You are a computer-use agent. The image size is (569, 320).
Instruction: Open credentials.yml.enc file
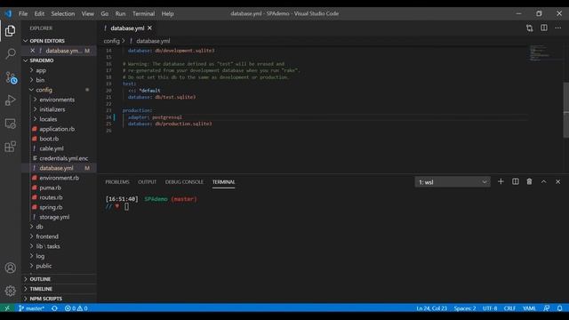tap(63, 158)
